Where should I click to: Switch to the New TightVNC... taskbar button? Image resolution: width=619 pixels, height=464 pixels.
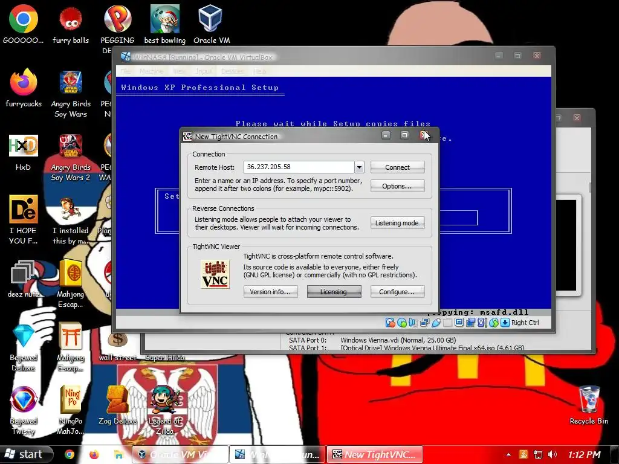click(x=375, y=454)
